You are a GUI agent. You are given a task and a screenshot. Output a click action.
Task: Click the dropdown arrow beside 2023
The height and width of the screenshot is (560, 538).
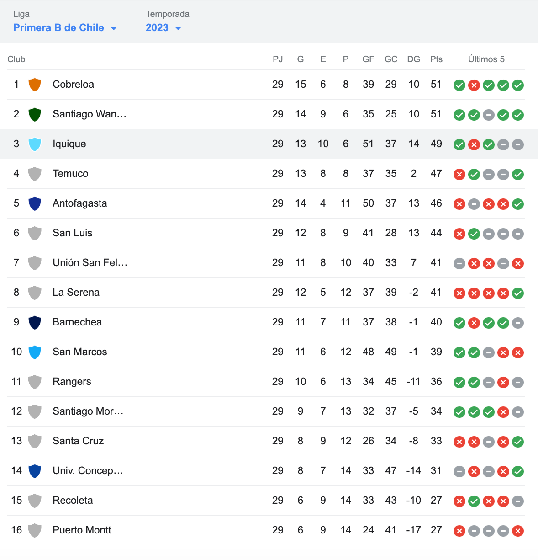pos(178,28)
